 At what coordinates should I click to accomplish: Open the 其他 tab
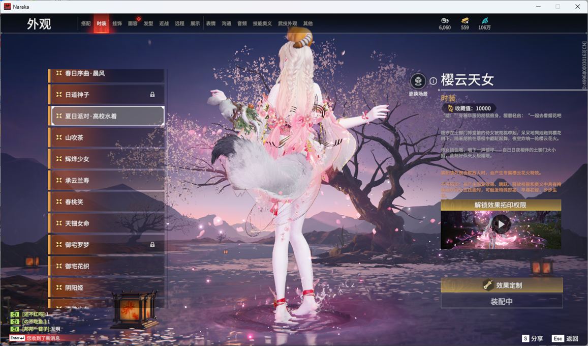click(x=308, y=23)
